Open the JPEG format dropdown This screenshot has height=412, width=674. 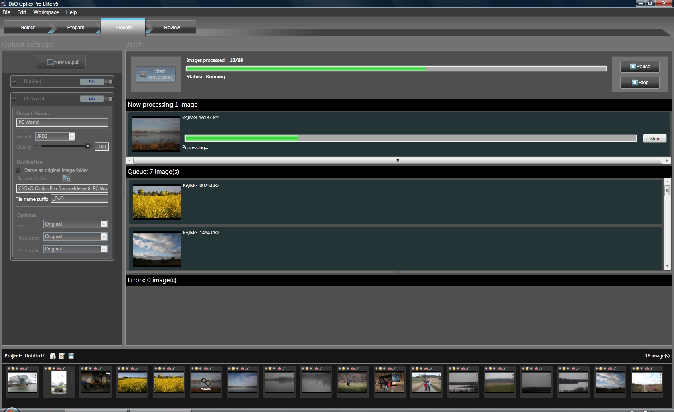pos(71,136)
